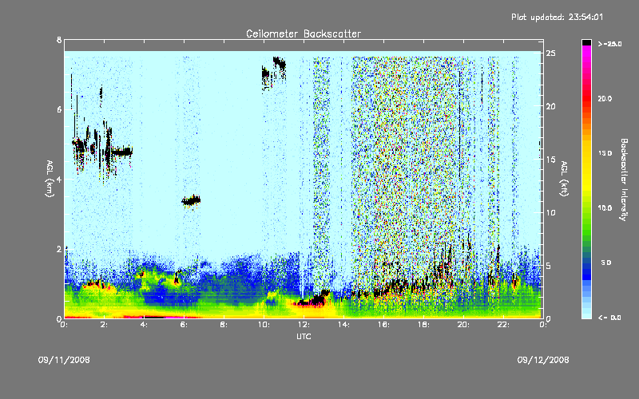Click the "2:" tick on the UTC axis

[105, 325]
